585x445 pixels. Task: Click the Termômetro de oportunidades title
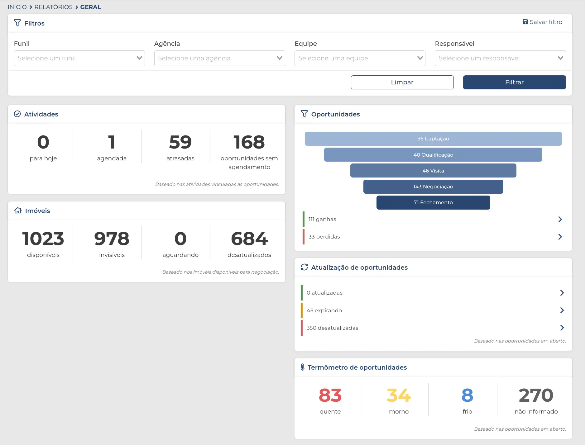pyautogui.click(x=357, y=367)
